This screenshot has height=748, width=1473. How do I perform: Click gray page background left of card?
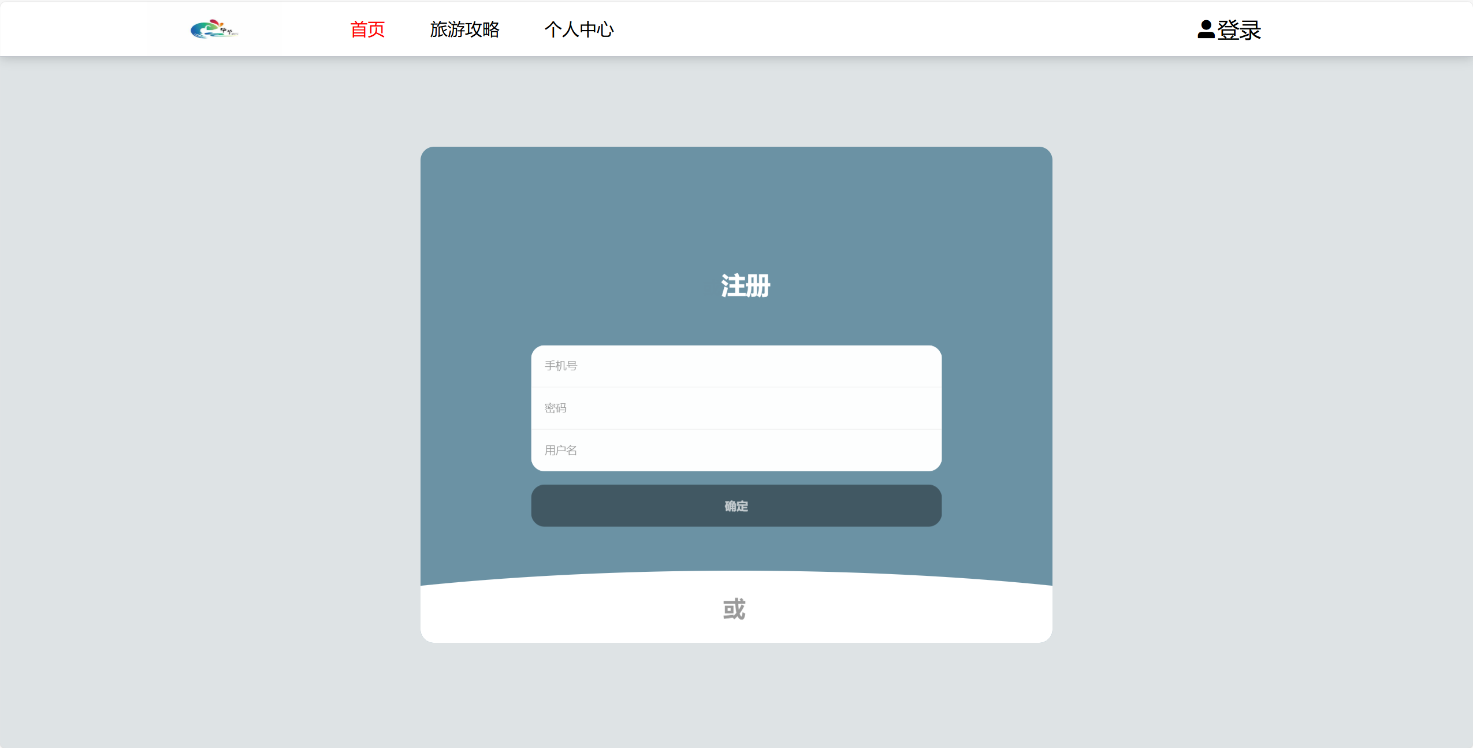point(208,393)
